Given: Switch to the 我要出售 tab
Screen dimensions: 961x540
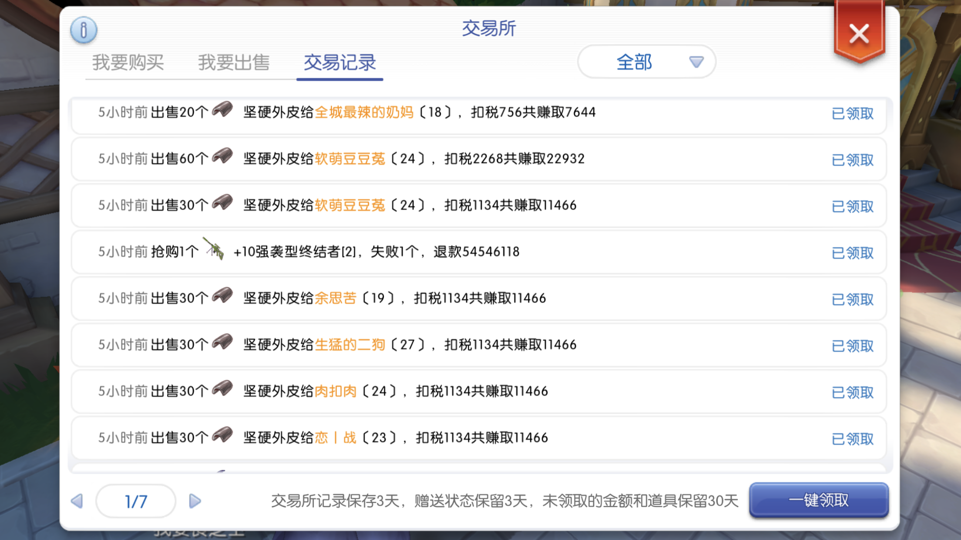Looking at the screenshot, I should 234,63.
